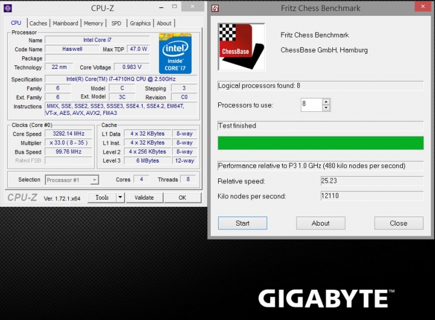Click the Cores value 4
The width and height of the screenshot is (435, 320).
coord(141,179)
